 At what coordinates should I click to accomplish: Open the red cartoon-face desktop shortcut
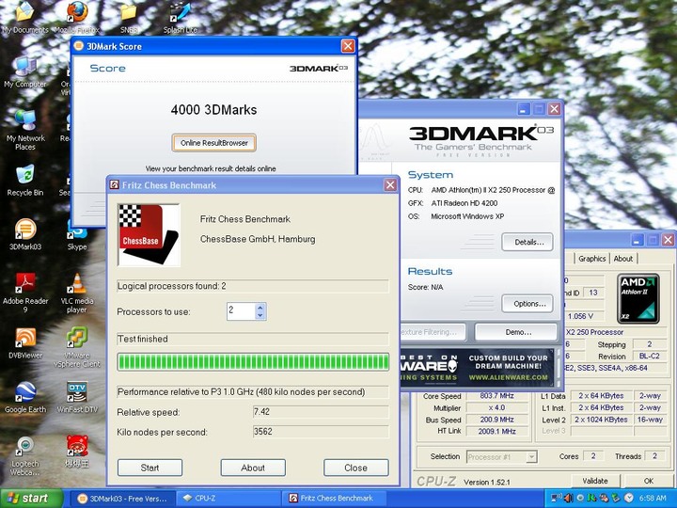77,452
